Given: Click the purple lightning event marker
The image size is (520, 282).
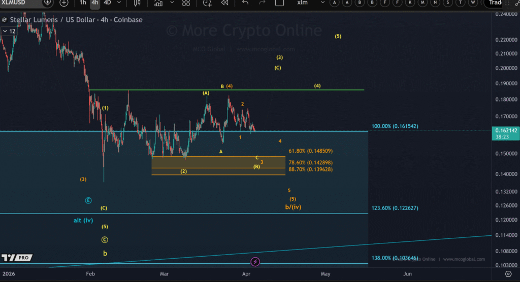Looking at the screenshot, I should coord(255,262).
